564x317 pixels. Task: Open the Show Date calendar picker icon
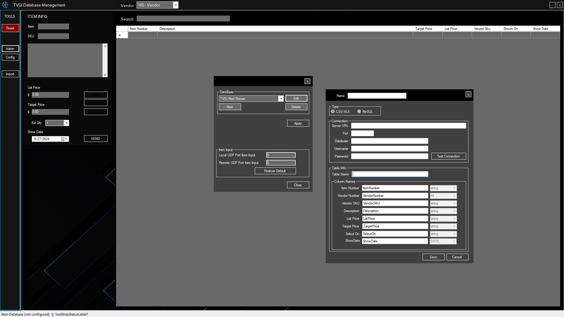pos(63,139)
